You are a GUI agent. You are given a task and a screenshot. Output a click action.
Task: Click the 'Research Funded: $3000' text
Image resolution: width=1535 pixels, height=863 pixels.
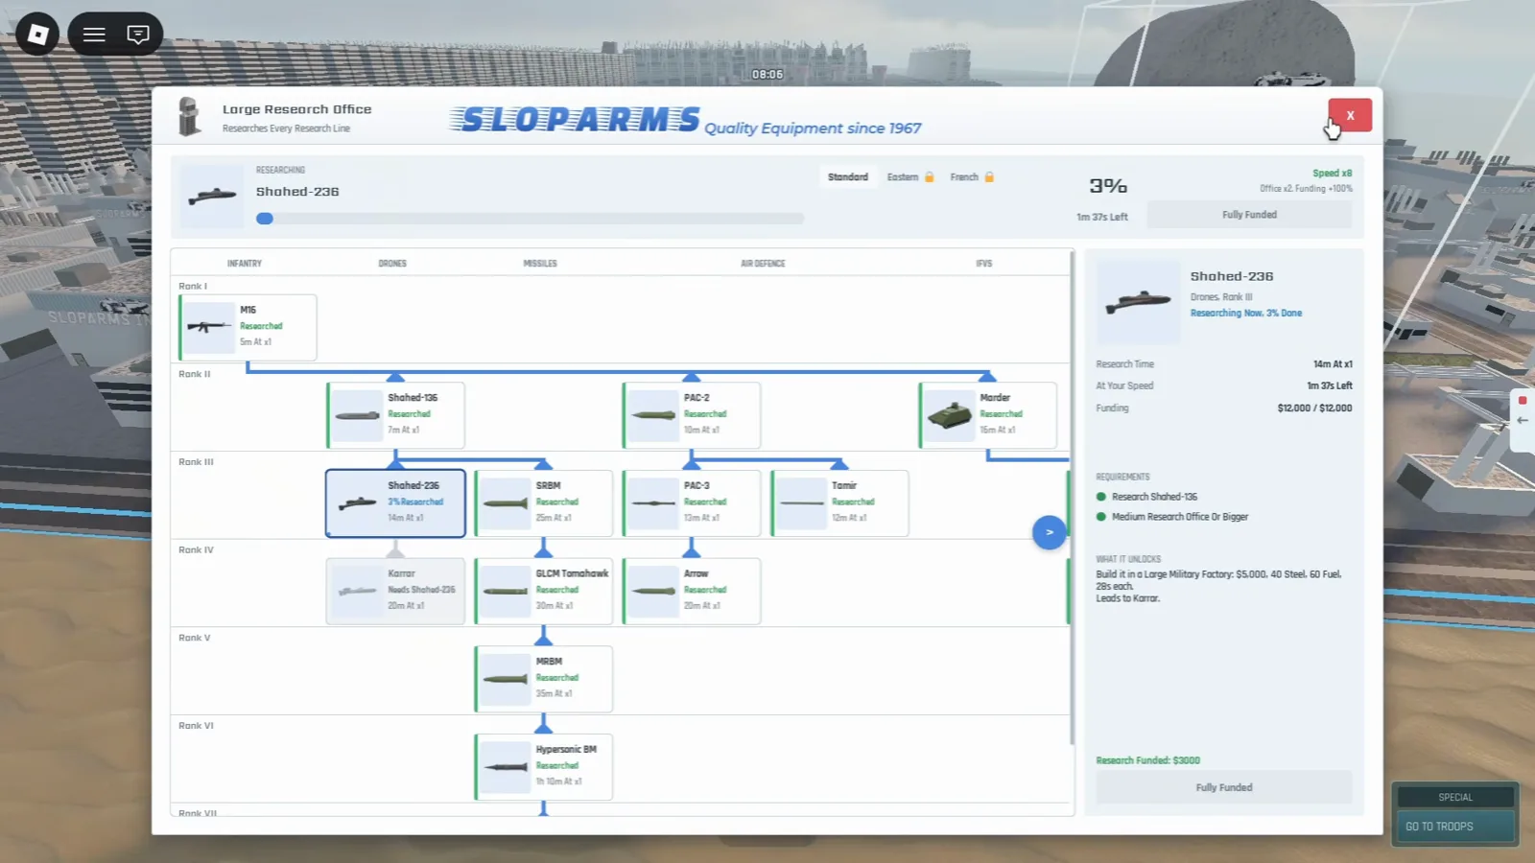[x=1148, y=760]
